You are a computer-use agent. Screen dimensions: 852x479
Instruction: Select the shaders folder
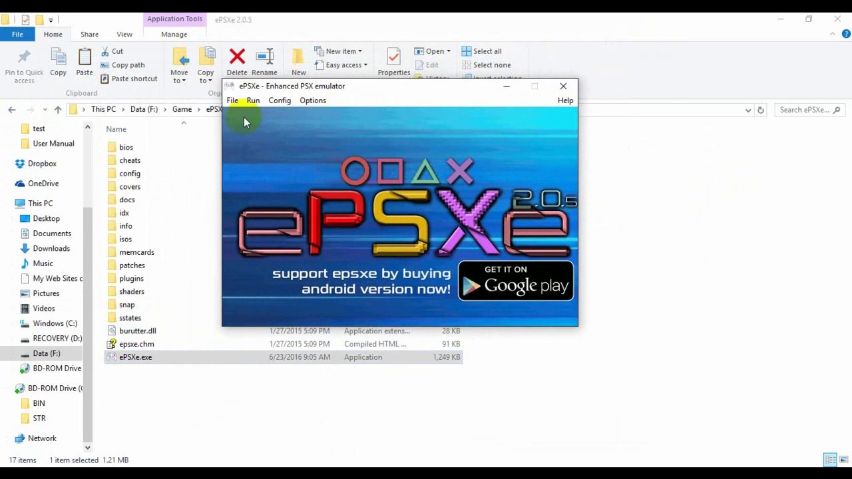[131, 292]
